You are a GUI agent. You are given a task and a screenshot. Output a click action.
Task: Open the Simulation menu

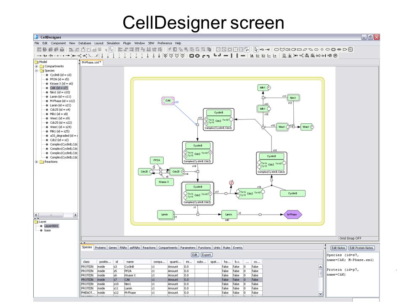[x=113, y=43]
